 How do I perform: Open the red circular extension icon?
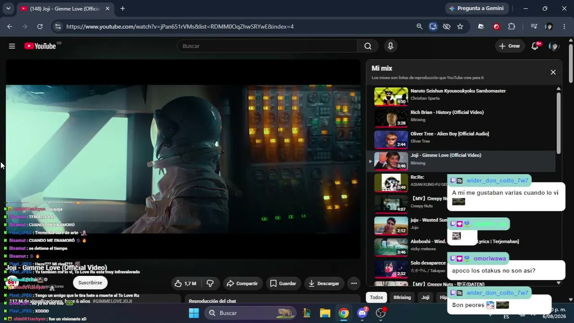point(496,26)
